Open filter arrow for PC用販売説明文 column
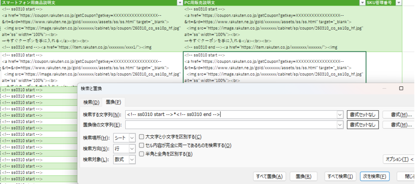 coord(362,3)
